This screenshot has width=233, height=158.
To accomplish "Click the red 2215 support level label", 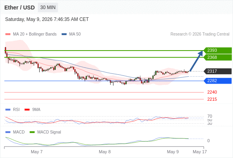I will [x=212, y=99].
